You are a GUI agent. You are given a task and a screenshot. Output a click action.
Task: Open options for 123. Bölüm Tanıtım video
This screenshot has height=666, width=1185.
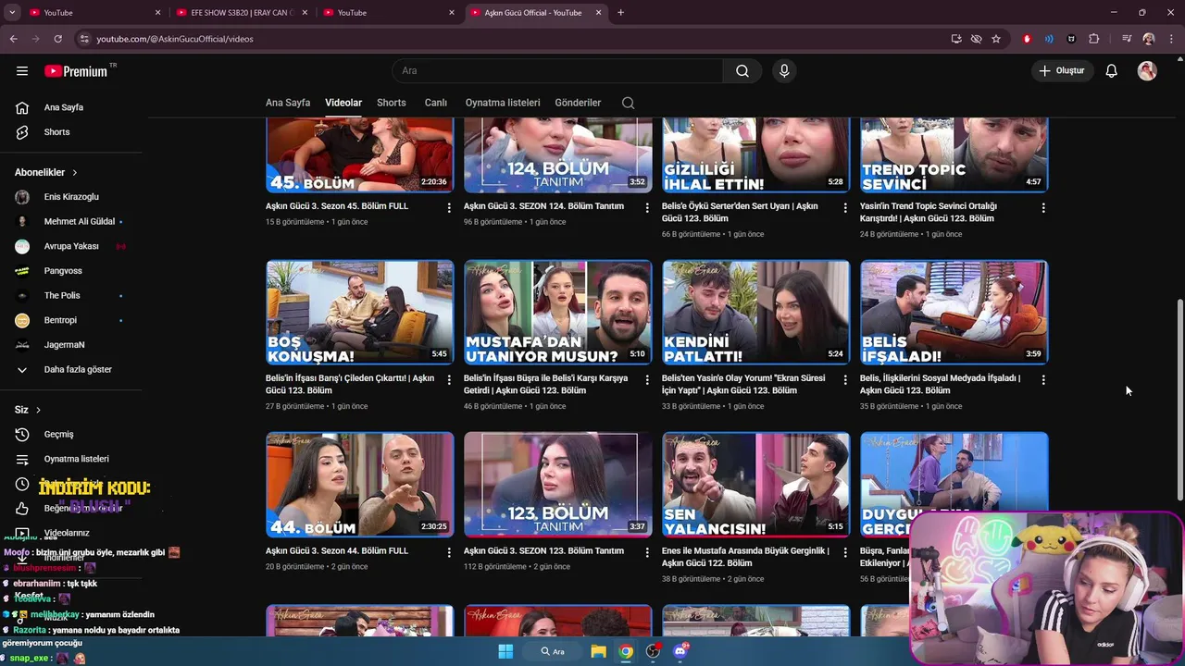(647, 551)
